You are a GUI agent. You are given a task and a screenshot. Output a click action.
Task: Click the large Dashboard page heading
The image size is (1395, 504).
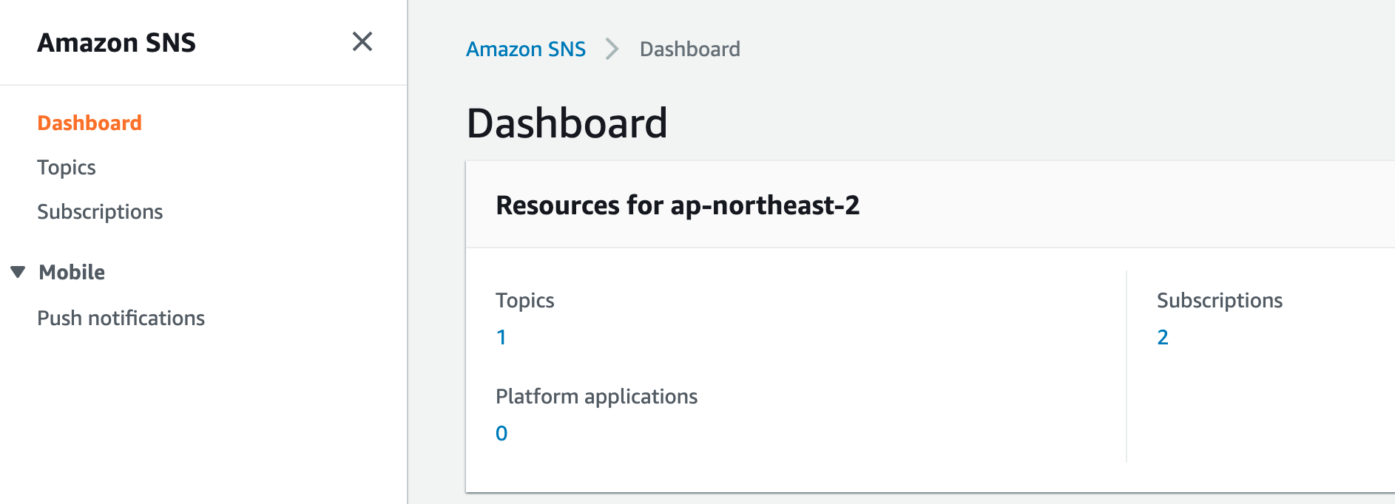point(567,123)
